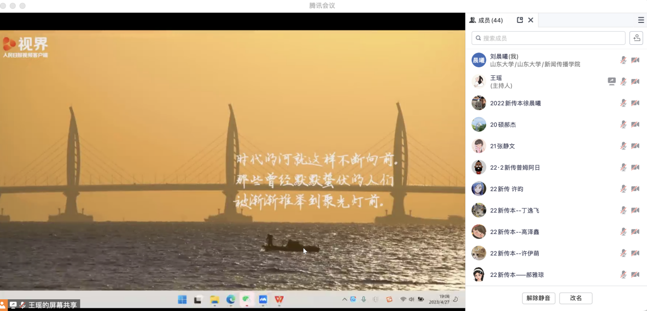This screenshot has width=647, height=311.
Task: Click the avatar of 22·2新传普姆阿日
Action: [x=479, y=167]
